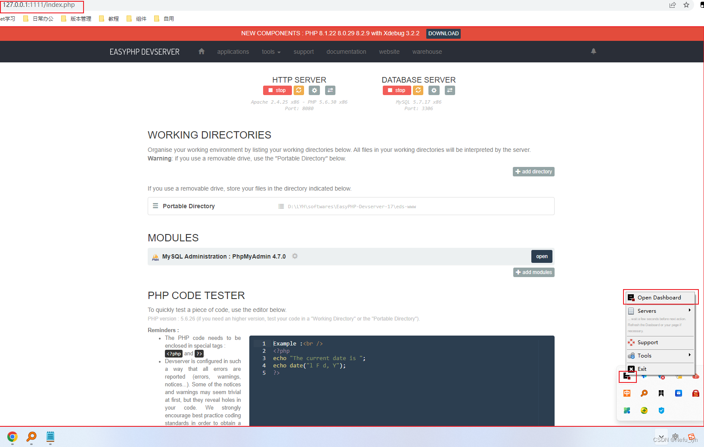
Task: Click 'Apache 2.4.25 x86 - PHP 5.6.30 x86' text
Action: 299,102
